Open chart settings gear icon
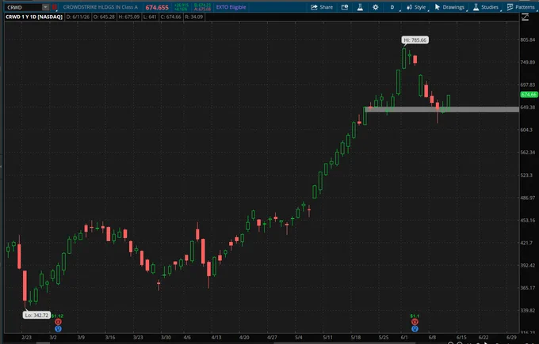The height and width of the screenshot is (344, 539). pyautogui.click(x=376, y=7)
